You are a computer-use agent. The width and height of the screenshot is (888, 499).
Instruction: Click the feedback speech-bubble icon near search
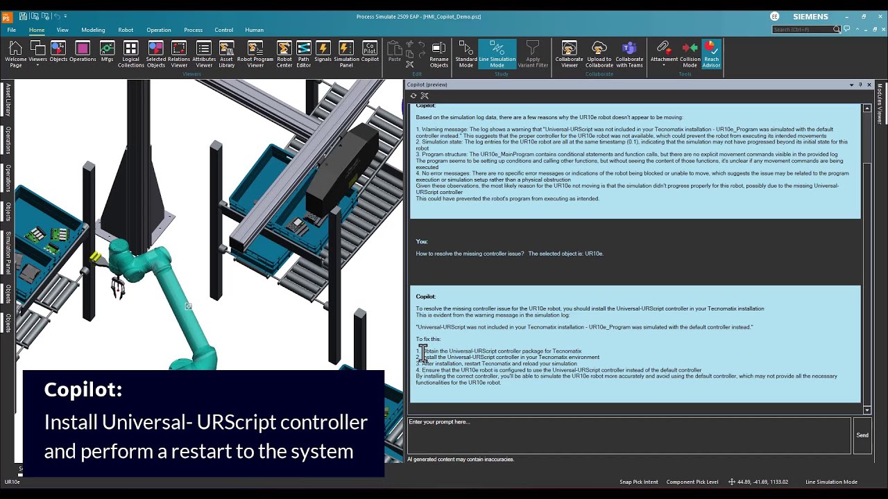[848, 30]
